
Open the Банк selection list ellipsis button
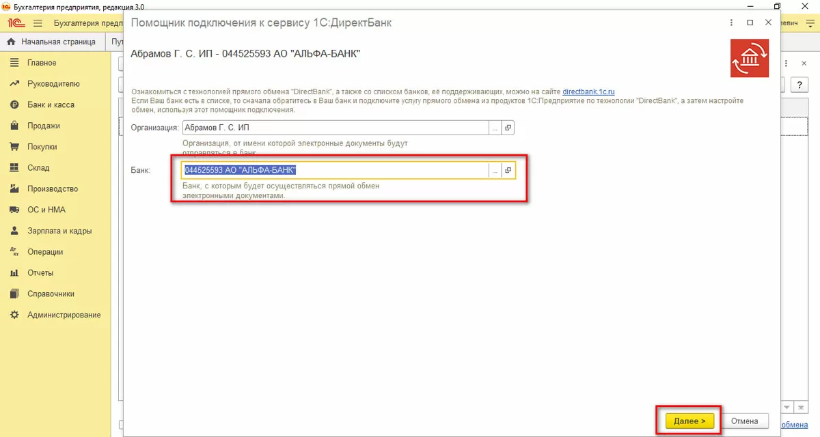pos(495,171)
